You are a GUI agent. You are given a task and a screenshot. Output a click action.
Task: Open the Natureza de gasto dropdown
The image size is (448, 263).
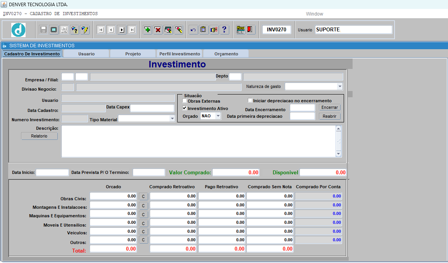[x=339, y=86]
